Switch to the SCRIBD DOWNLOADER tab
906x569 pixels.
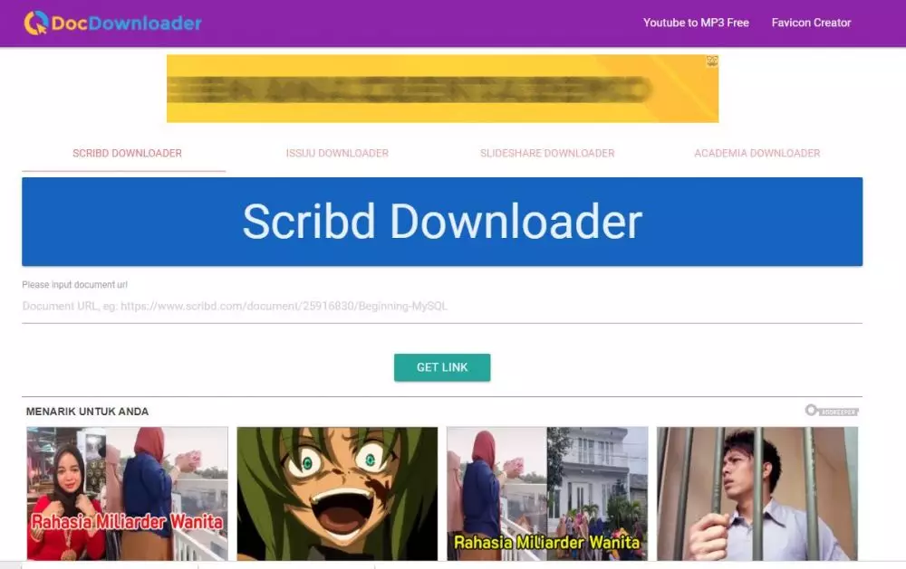click(x=126, y=153)
